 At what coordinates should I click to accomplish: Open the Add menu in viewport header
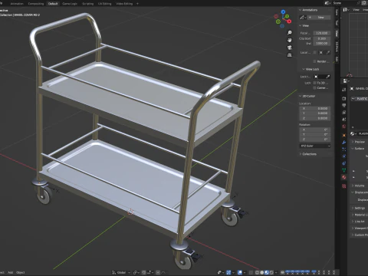tap(10, 272)
